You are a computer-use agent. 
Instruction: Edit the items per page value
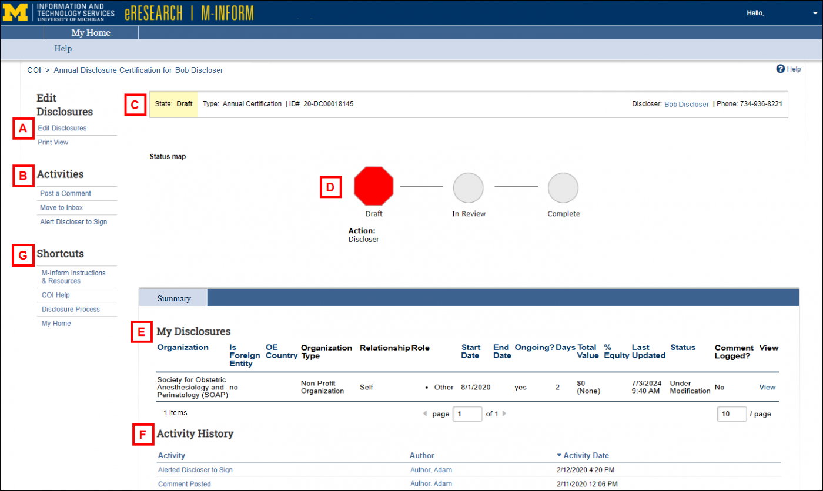731,413
